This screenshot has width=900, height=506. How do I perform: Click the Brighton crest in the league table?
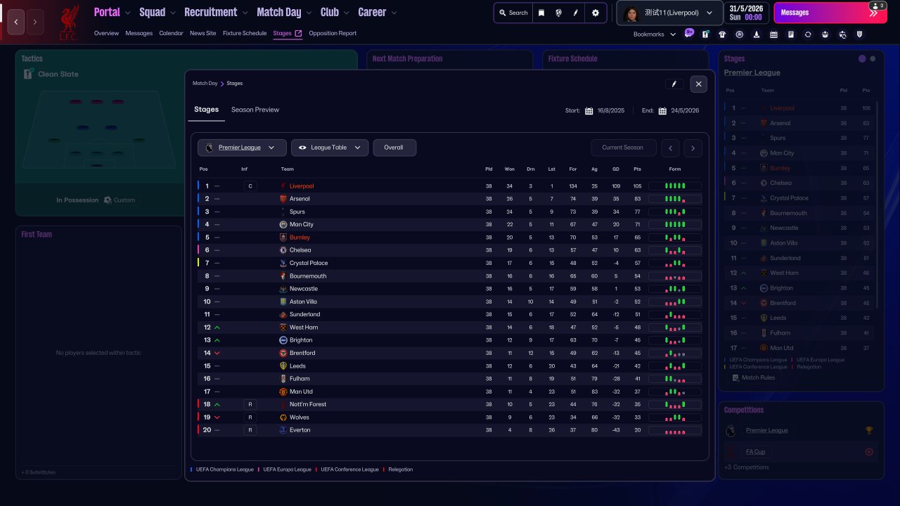[x=283, y=340]
